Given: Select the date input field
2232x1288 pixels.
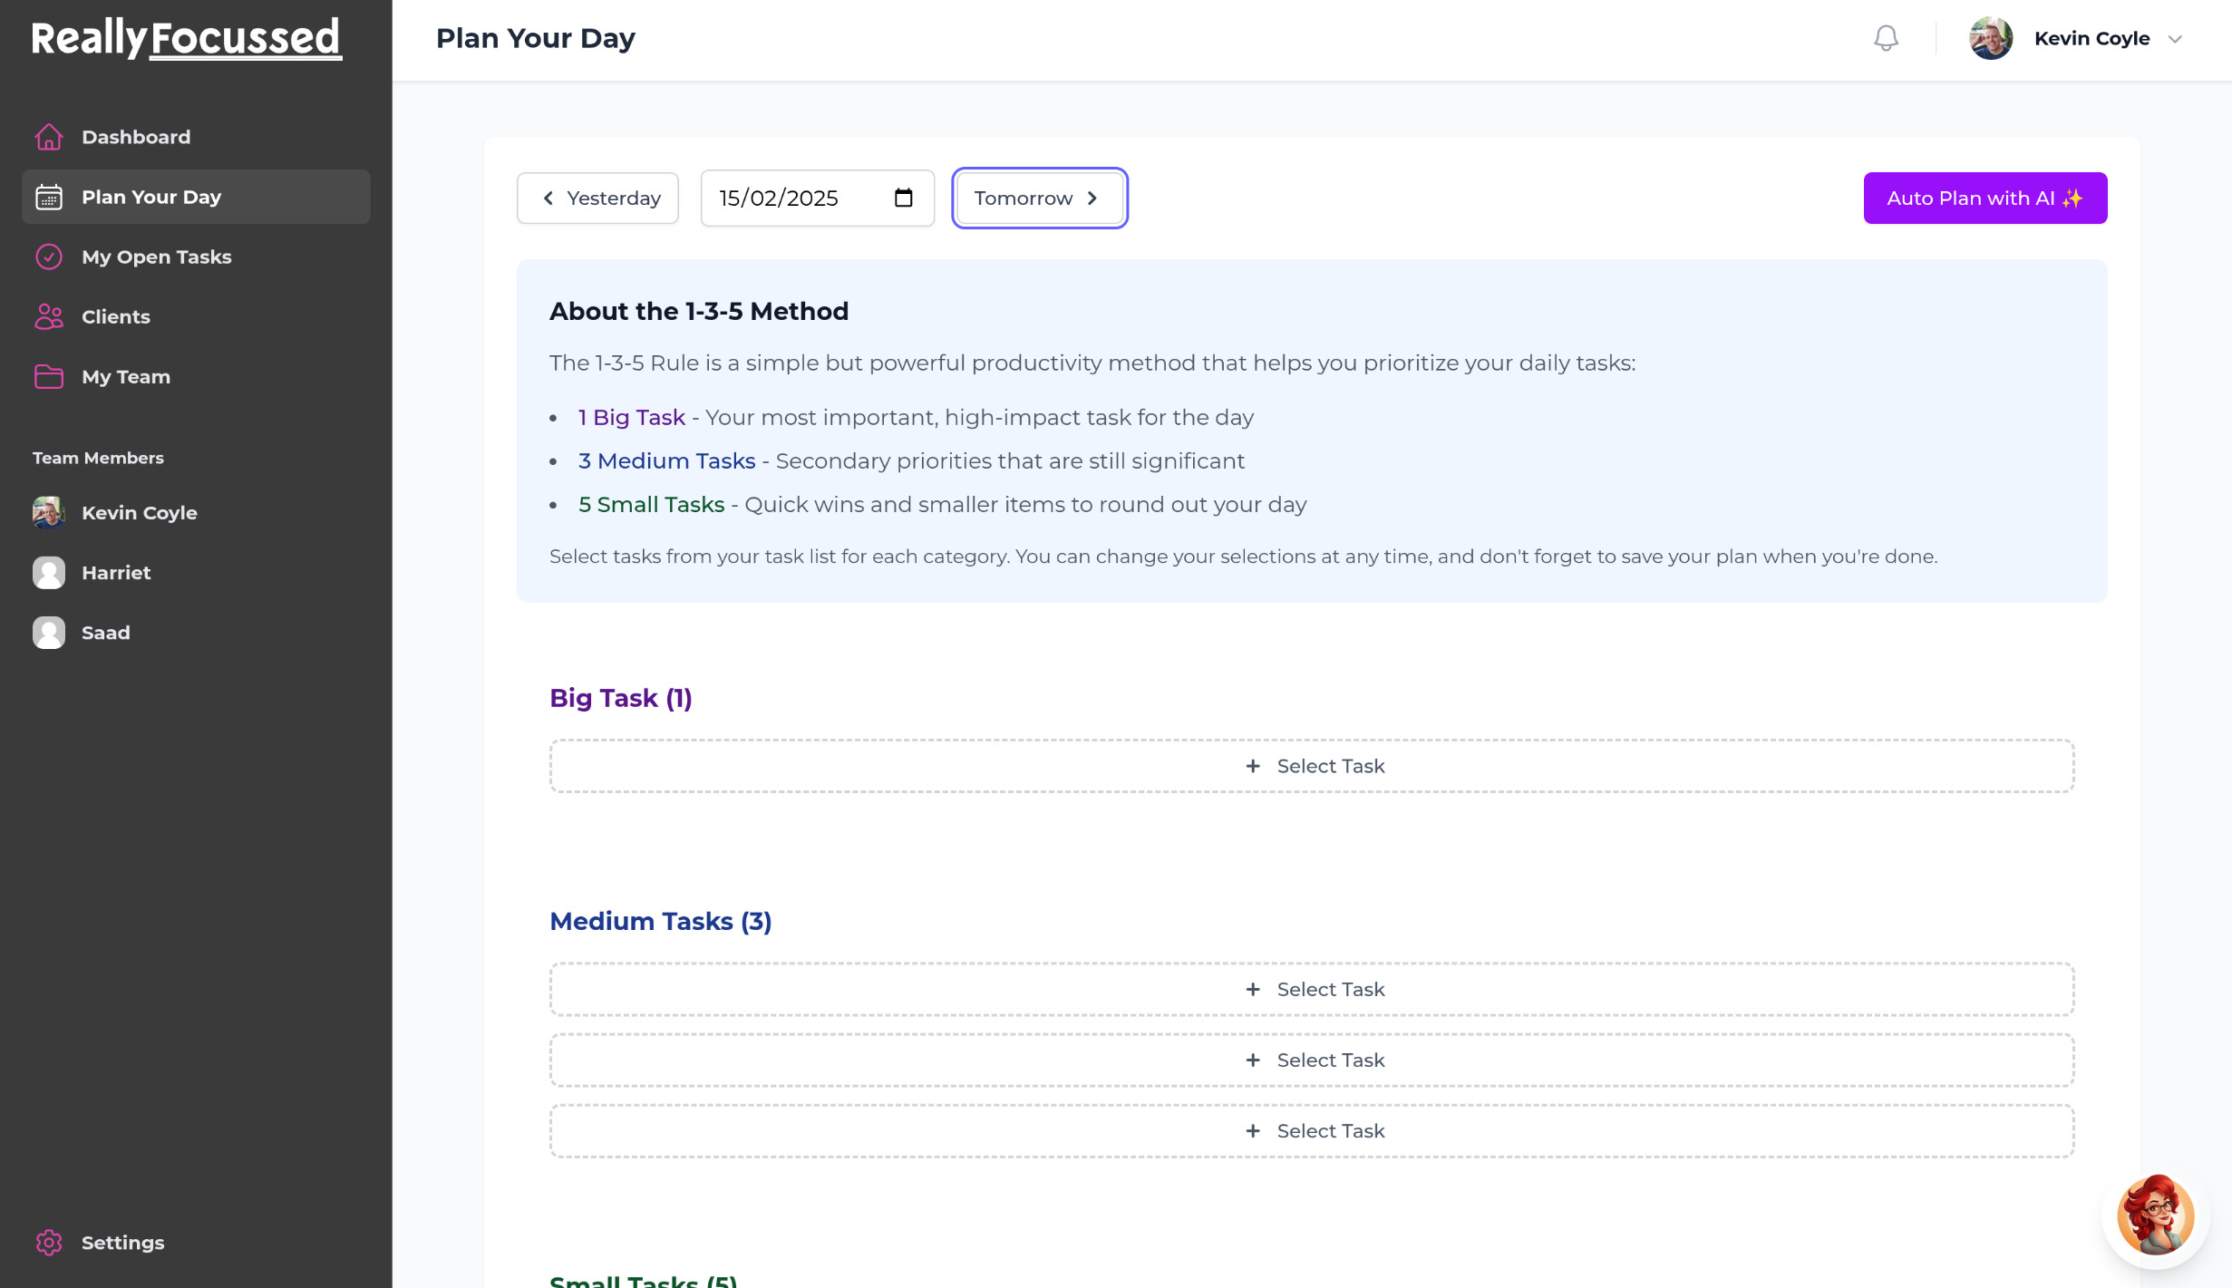Looking at the screenshot, I should 814,198.
